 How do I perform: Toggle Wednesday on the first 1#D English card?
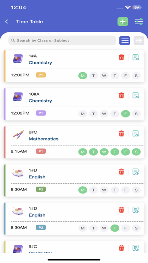pyautogui.click(x=104, y=190)
